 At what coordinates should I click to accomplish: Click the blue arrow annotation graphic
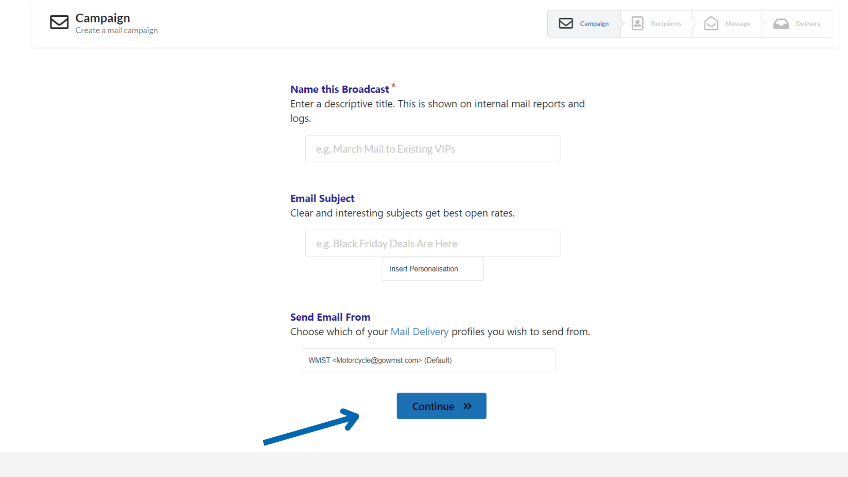(x=311, y=427)
